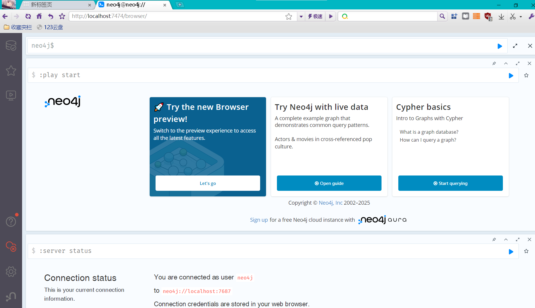This screenshot has width=535, height=308.
Task: Rerun the :server status command
Action: (511, 252)
